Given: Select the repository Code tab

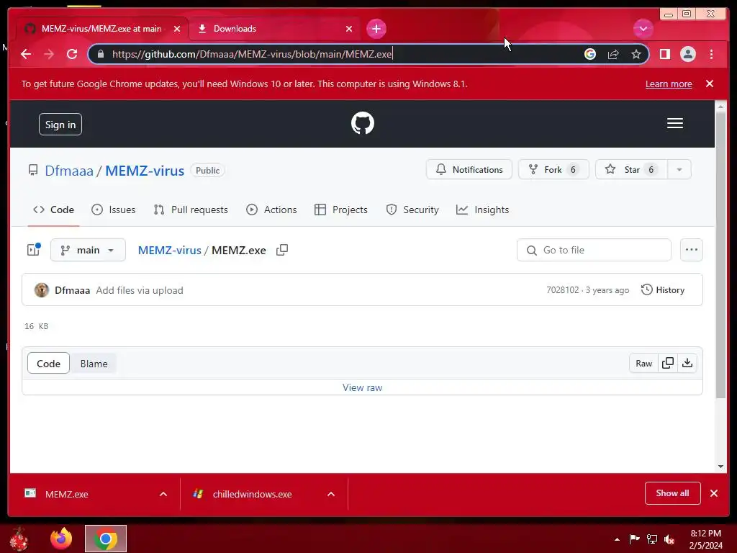Looking at the screenshot, I should (53, 210).
